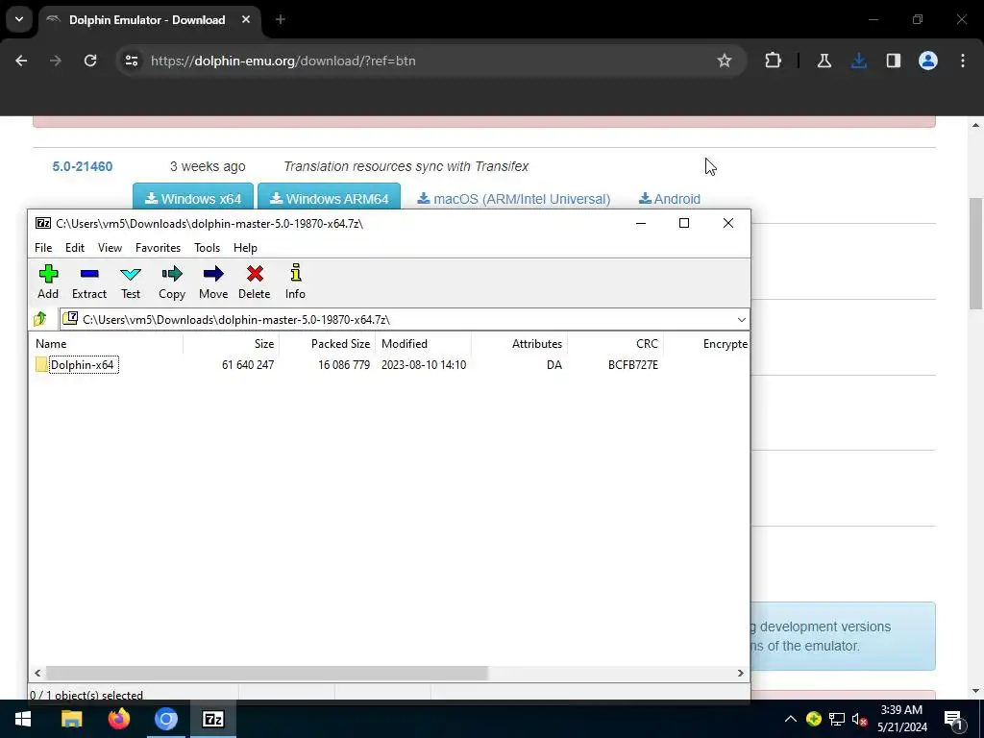Sort by the Attributes column header

(519, 343)
